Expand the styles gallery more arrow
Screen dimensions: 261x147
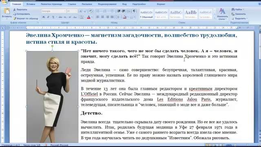tap(215, 18)
